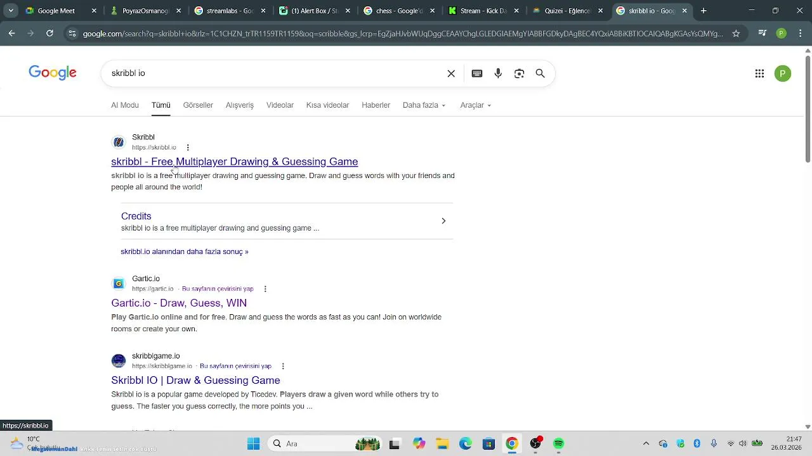Open Chrome tab search dropdown arrow
This screenshot has width=812, height=456.
pos(12,11)
